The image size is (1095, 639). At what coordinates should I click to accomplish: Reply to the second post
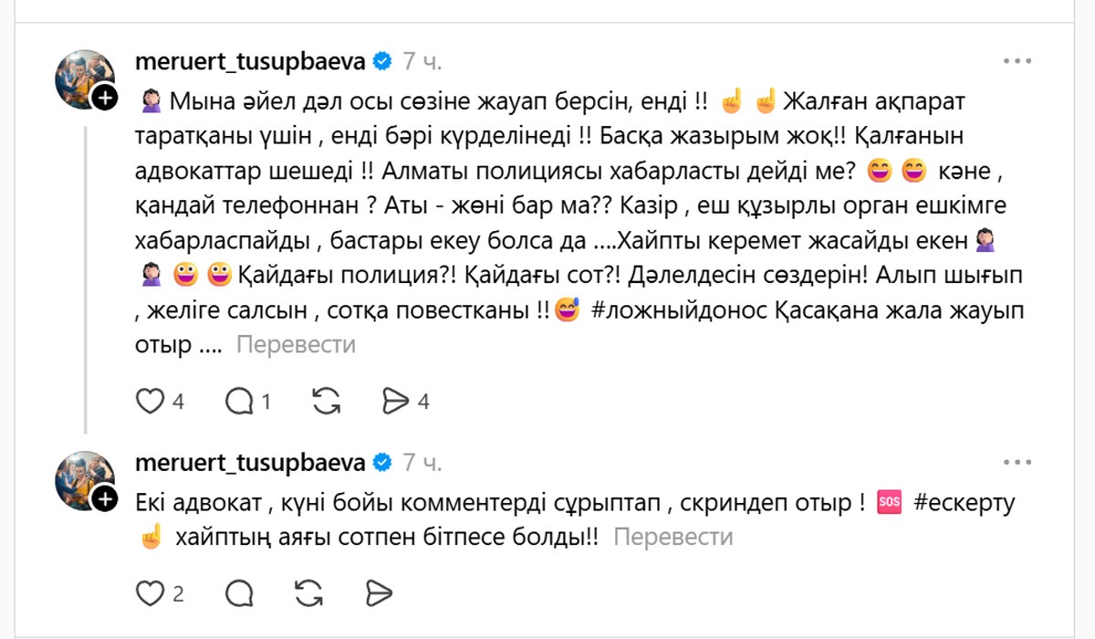239,593
